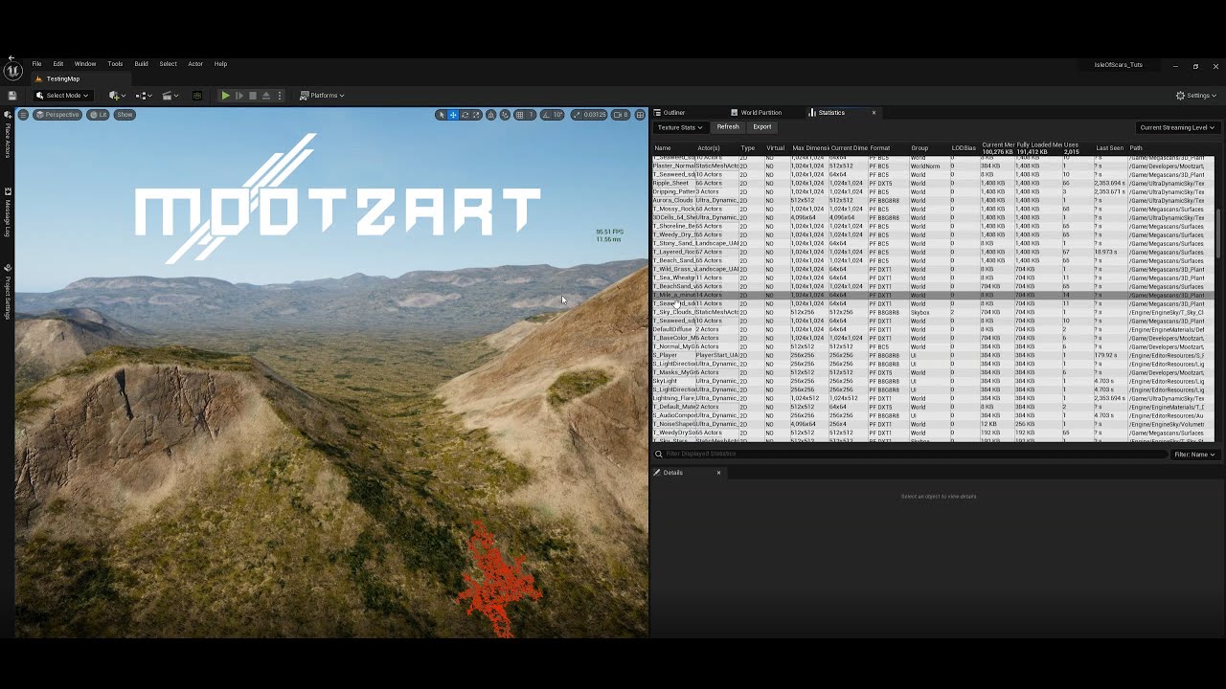The height and width of the screenshot is (689, 1226).
Task: Open the Lit view mode menu
Action: 99,115
